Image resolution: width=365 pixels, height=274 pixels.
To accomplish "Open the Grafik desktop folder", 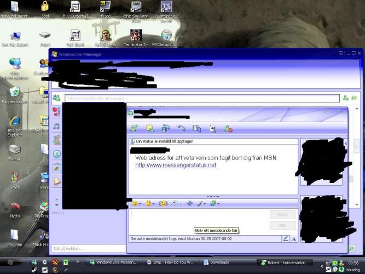I will [15, 181].
